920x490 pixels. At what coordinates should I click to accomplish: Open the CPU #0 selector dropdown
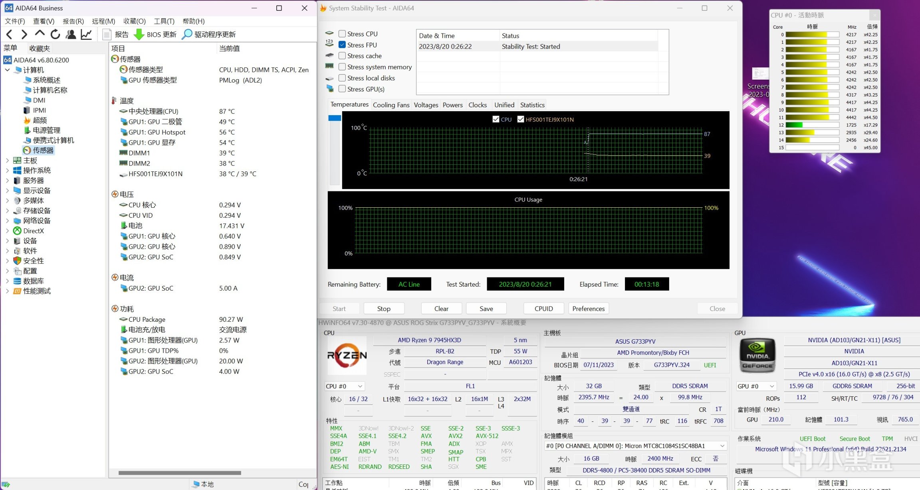click(344, 386)
